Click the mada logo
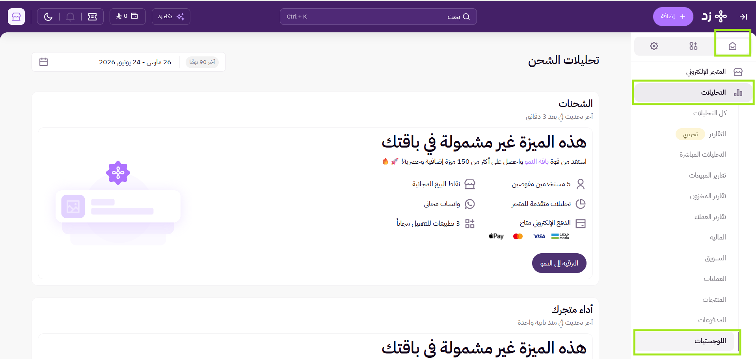The height and width of the screenshot is (359, 756). [x=560, y=236]
